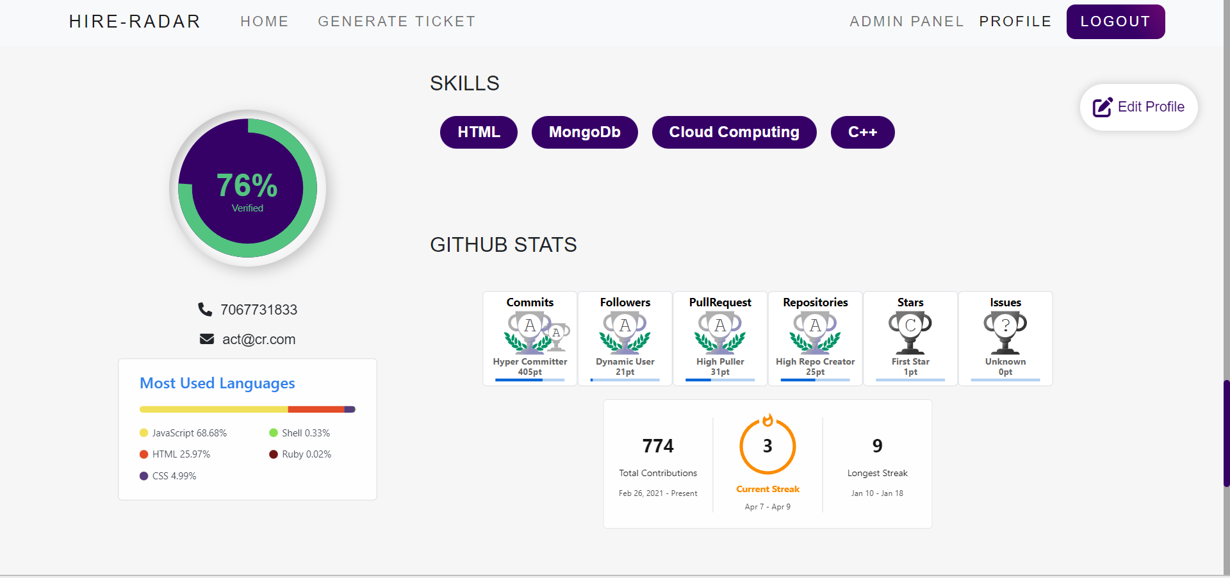Open the Home menu item
Image resolution: width=1230 pixels, height=578 pixels.
coord(265,22)
